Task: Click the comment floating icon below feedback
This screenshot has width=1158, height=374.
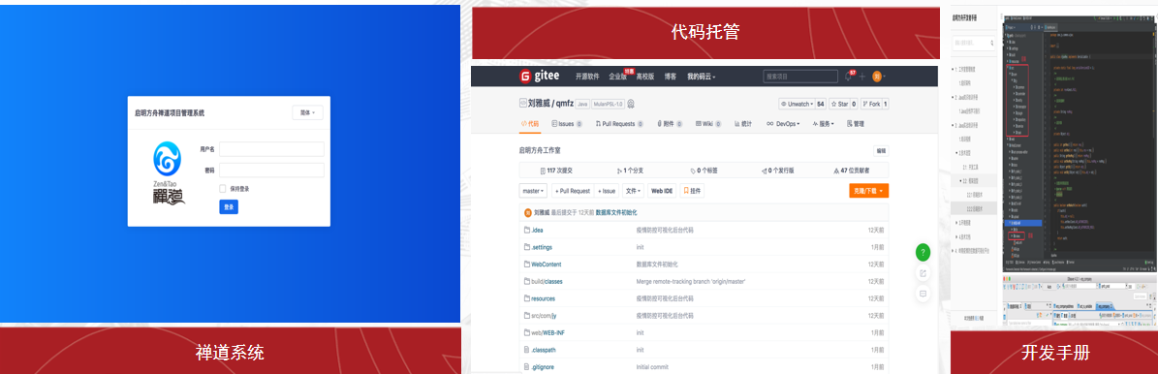Action: (923, 294)
